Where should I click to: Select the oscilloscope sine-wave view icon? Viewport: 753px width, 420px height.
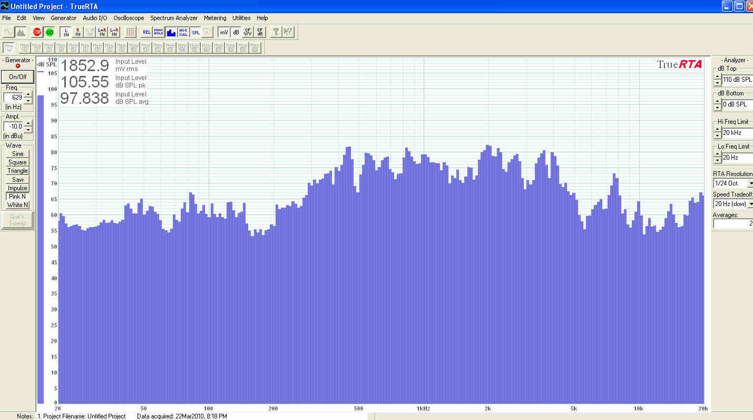pos(8,32)
